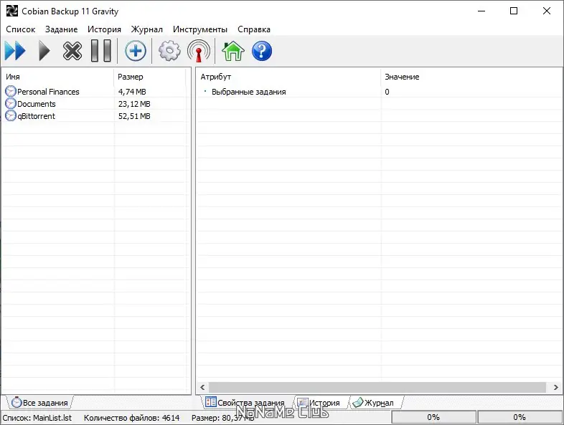Open help via question mark icon
Screen dimensions: 564x425
pyautogui.click(x=262, y=51)
